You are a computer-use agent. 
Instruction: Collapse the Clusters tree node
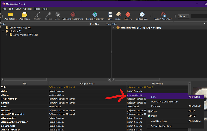tap(3, 31)
